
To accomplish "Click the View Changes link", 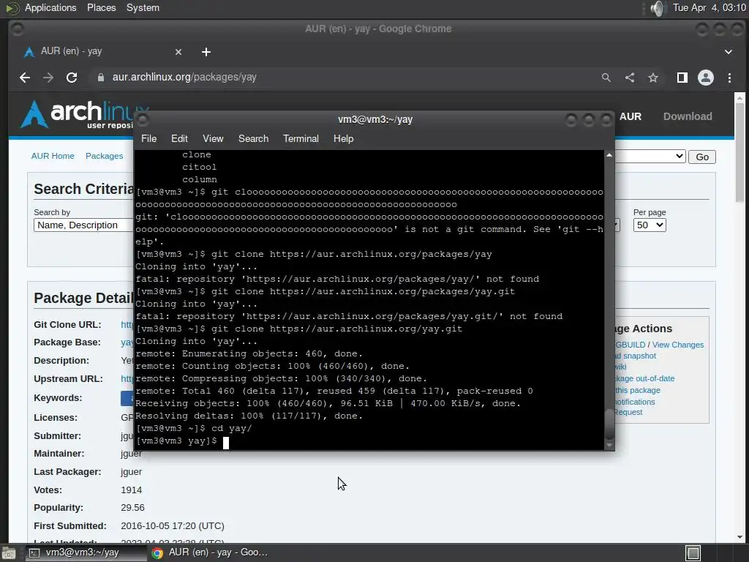I will pos(678,345).
